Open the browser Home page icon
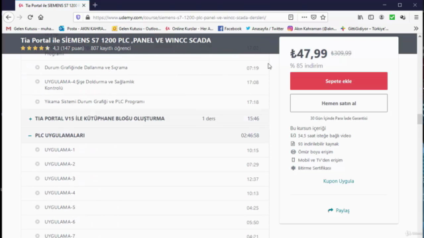The image size is (424, 238). tap(40, 17)
